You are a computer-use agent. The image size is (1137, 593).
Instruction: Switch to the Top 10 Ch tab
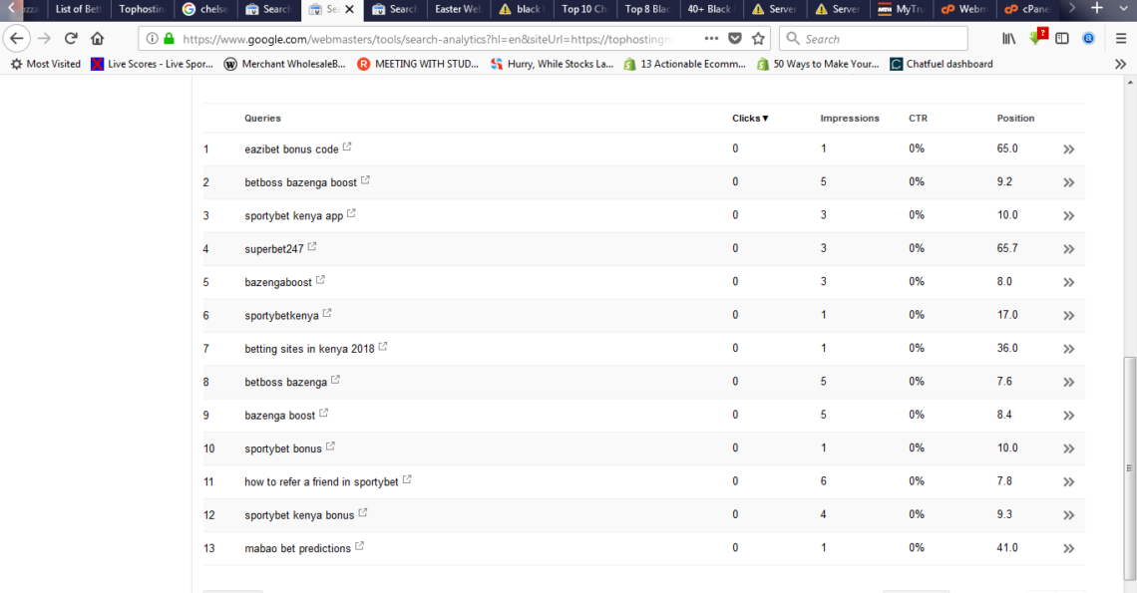click(583, 9)
